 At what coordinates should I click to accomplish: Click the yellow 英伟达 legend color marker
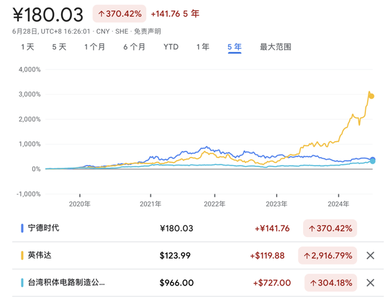click(23, 255)
